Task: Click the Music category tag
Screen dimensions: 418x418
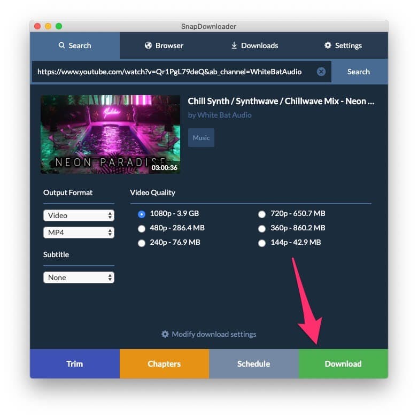Action: (202, 137)
